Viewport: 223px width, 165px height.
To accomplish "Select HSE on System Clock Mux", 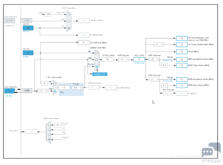I will pyautogui.click(x=97, y=60).
